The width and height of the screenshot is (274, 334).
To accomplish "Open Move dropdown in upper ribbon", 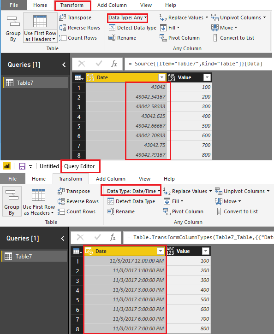I will tap(224, 28).
